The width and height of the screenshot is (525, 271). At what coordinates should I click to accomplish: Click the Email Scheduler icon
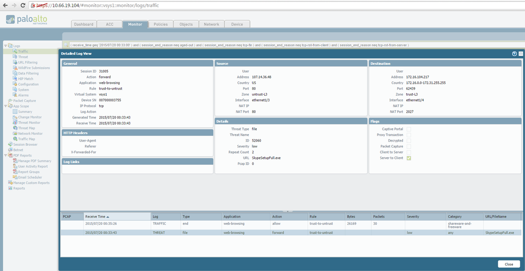[x=15, y=177]
